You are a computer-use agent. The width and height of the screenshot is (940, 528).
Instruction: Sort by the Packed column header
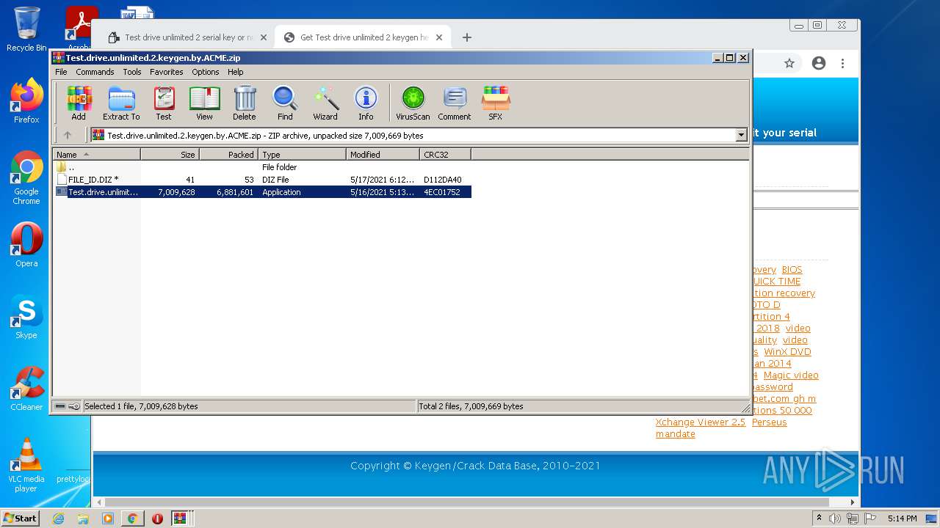[x=228, y=154]
